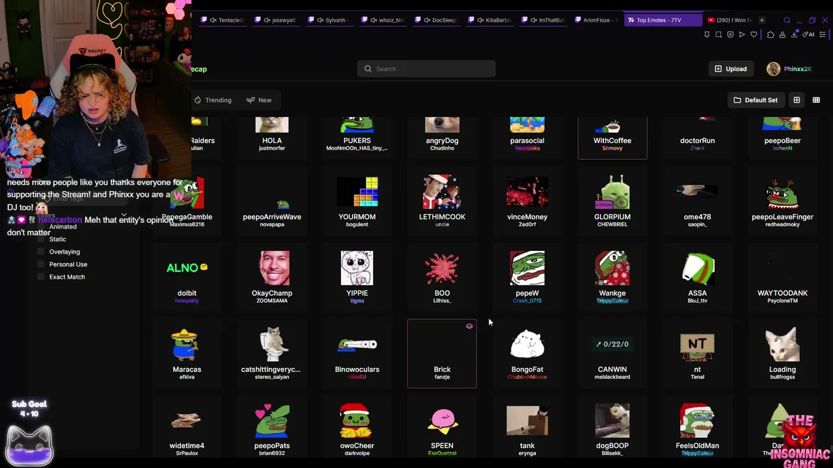Switch to compact grid view layout

tap(816, 100)
